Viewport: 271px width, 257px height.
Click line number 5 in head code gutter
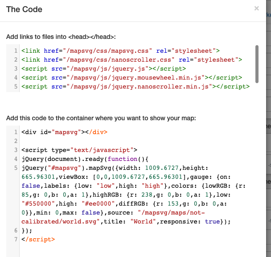(x=16, y=87)
